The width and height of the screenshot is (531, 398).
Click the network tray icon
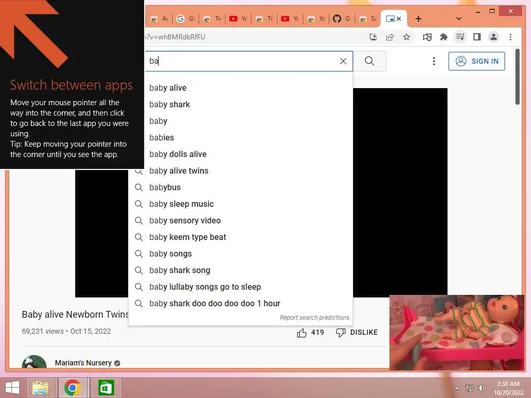[469, 388]
